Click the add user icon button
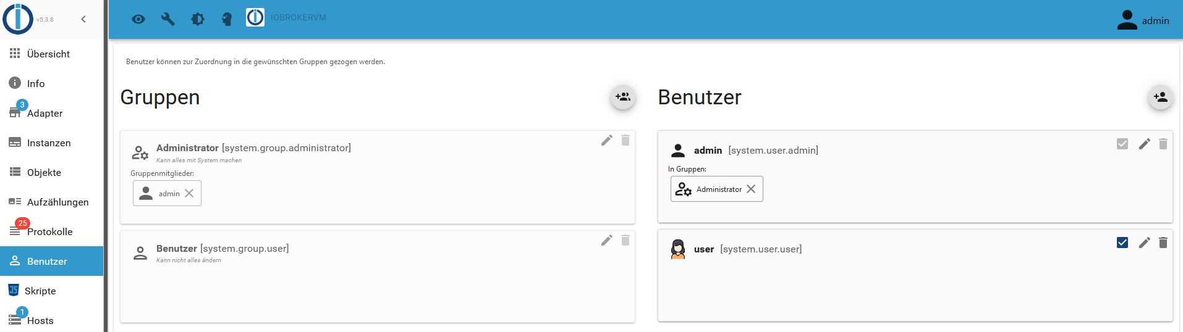The height and width of the screenshot is (332, 1183). coord(1160,97)
